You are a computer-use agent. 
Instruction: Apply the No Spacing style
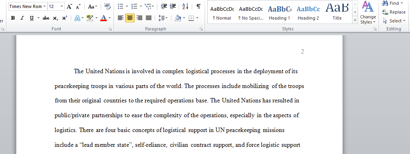point(251,12)
